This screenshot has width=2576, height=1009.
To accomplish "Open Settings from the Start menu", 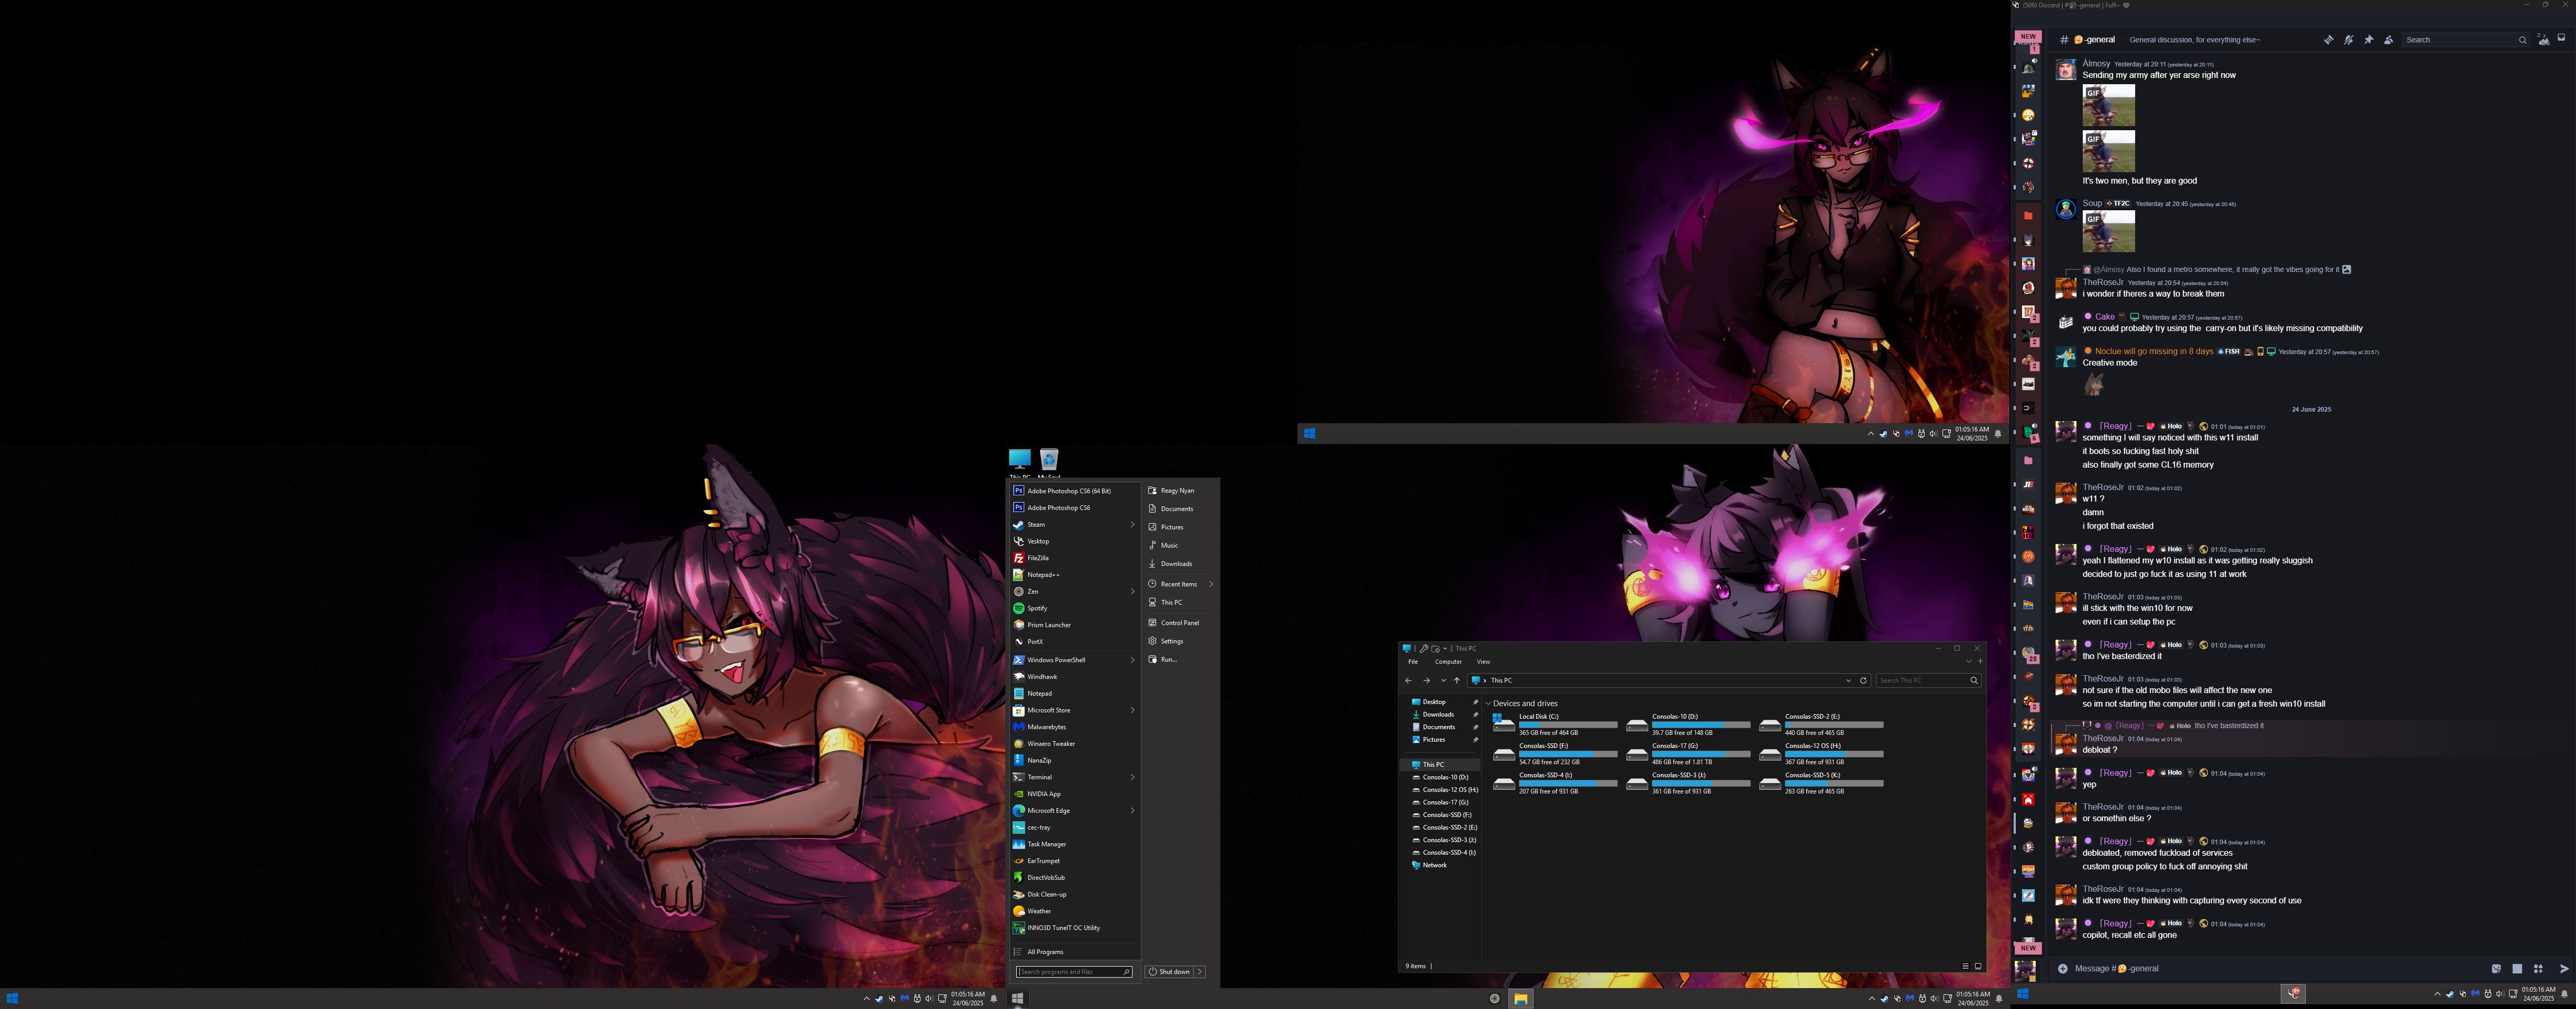I will (1180, 641).
